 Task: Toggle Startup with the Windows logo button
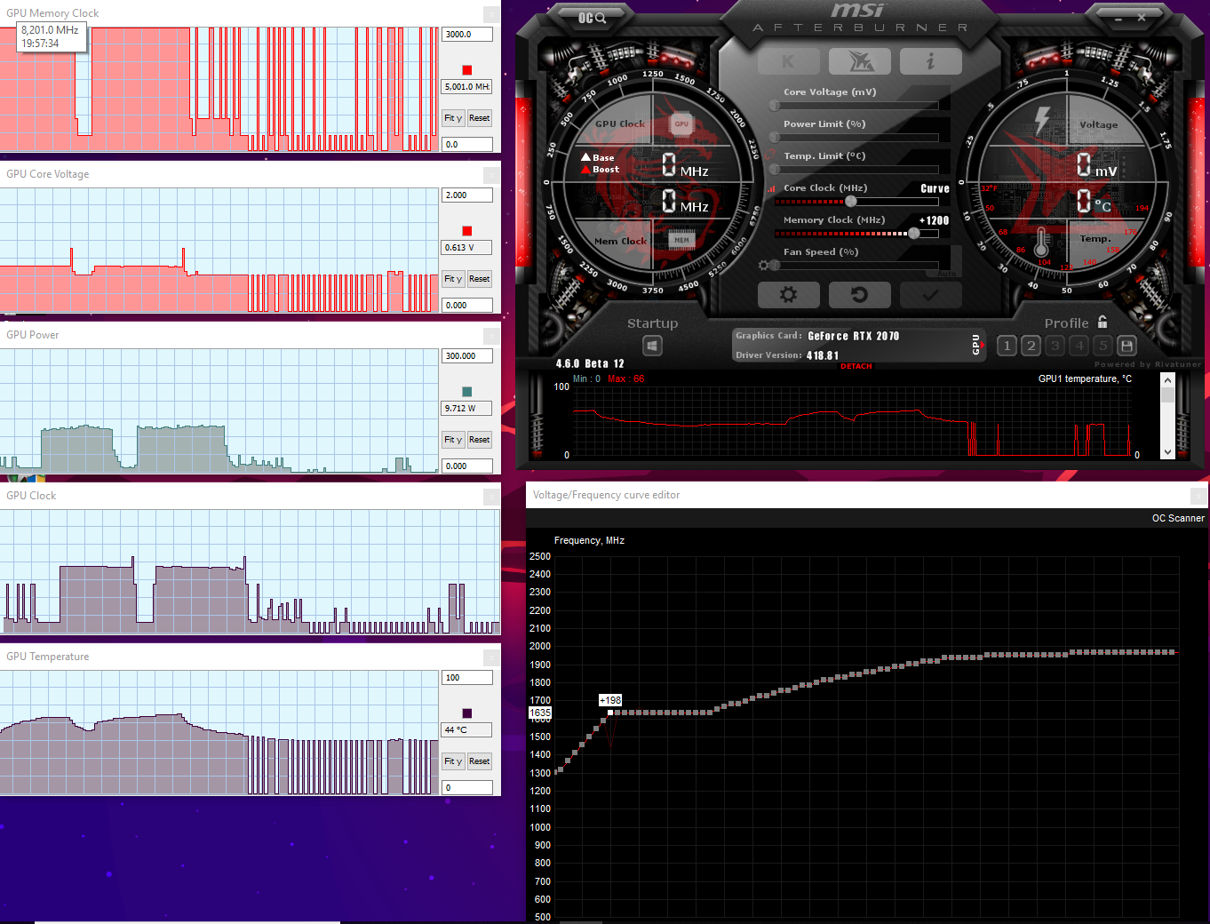click(653, 346)
